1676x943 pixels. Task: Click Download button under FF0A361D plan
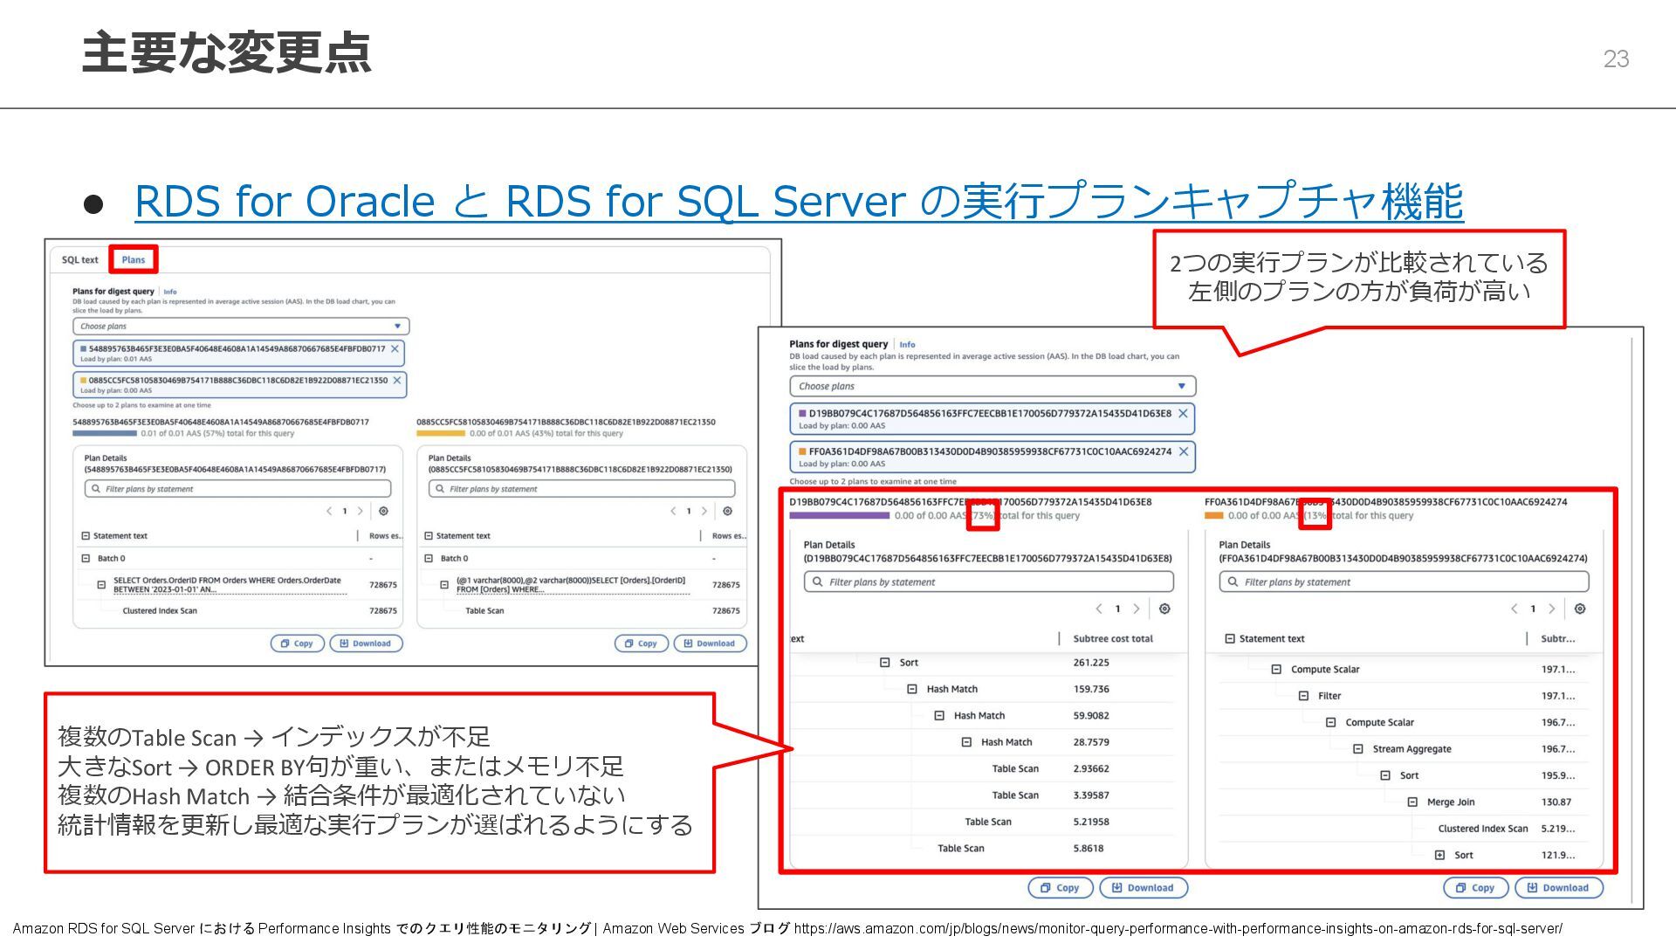click(x=1557, y=887)
